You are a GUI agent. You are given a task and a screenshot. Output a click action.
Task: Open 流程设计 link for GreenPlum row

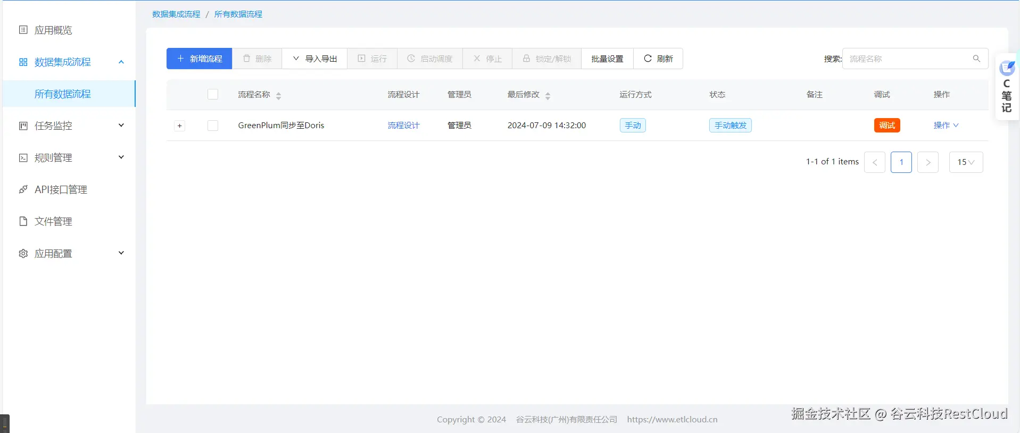[x=403, y=126]
